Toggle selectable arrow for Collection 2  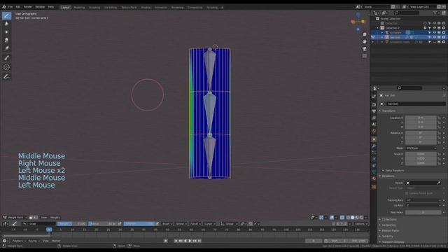pyautogui.click(x=429, y=28)
